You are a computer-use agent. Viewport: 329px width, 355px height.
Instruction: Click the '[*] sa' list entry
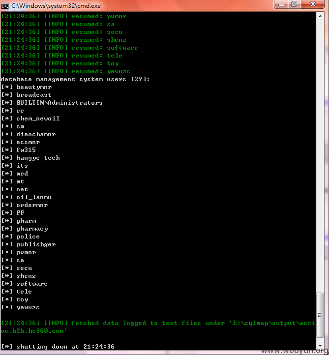(x=13, y=260)
